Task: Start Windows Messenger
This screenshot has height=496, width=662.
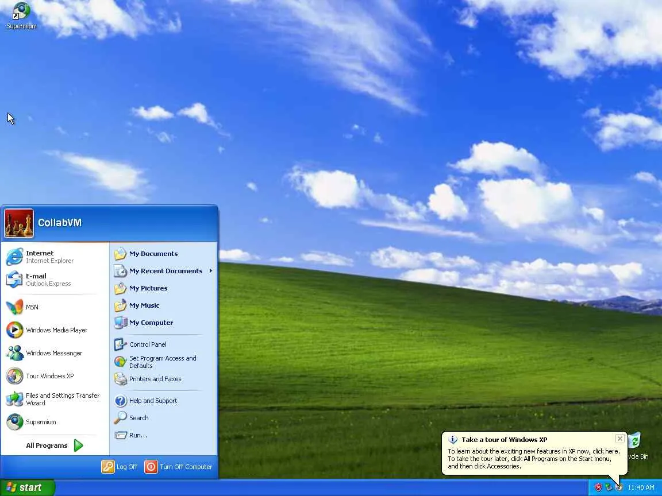Action: [55, 353]
